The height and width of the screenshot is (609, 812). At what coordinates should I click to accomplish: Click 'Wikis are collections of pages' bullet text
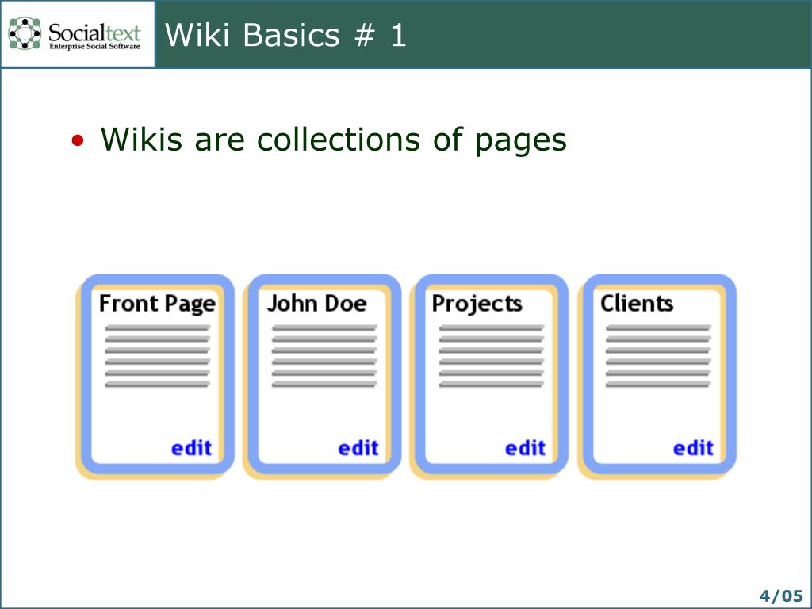pyautogui.click(x=334, y=140)
